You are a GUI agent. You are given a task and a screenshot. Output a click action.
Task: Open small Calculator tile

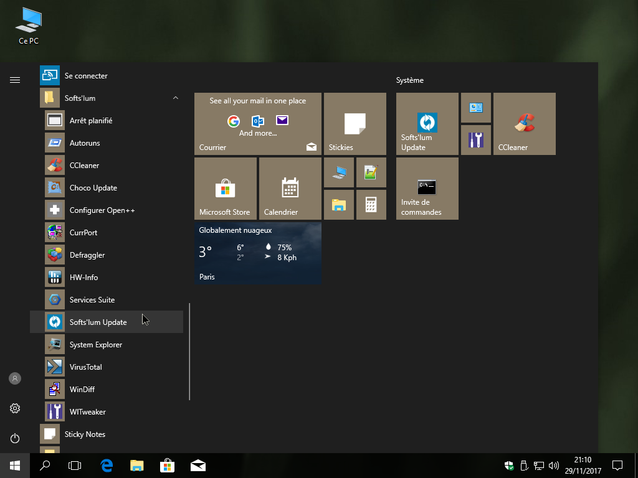371,205
